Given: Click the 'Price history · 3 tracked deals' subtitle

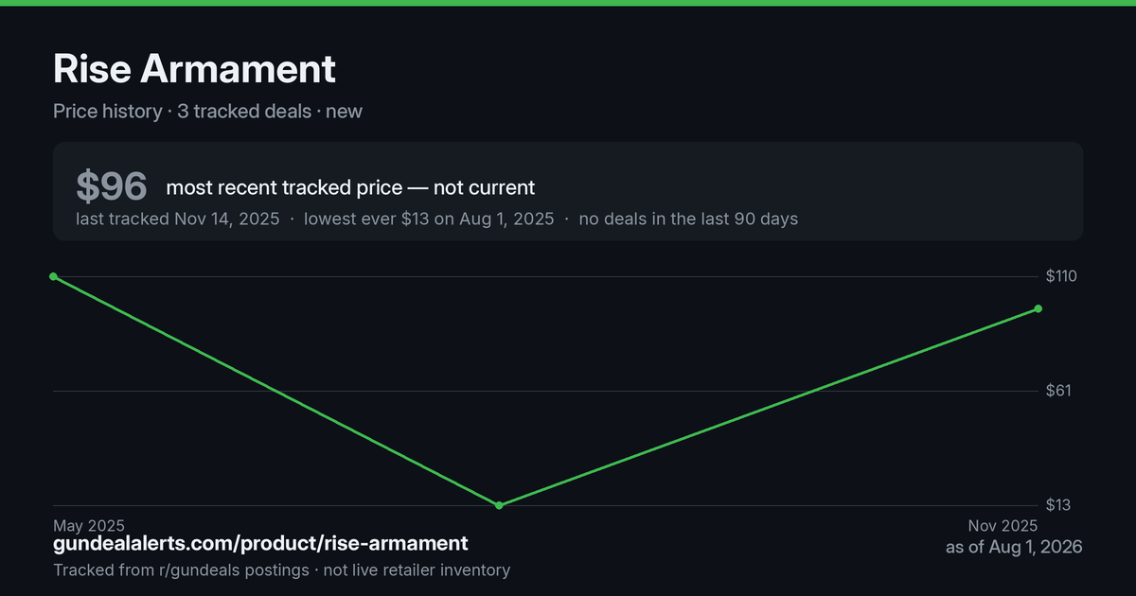Looking at the screenshot, I should [x=182, y=111].
